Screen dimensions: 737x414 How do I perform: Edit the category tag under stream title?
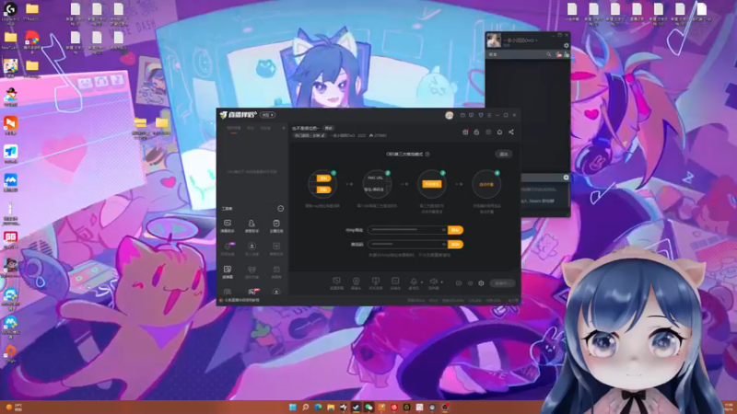(x=310, y=135)
